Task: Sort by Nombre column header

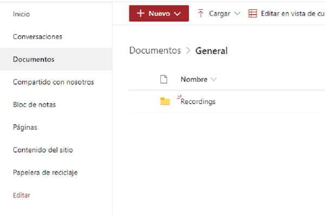Action: (194, 79)
